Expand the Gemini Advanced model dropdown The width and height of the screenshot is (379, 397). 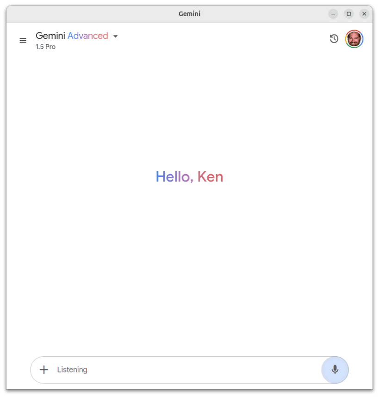coord(115,36)
